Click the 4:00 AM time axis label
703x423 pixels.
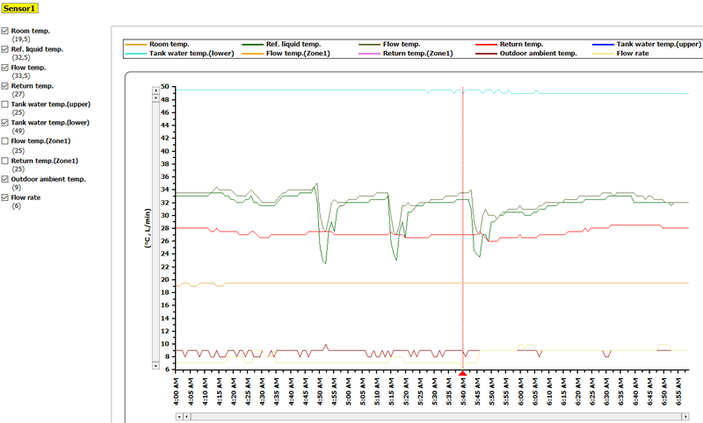[x=176, y=391]
